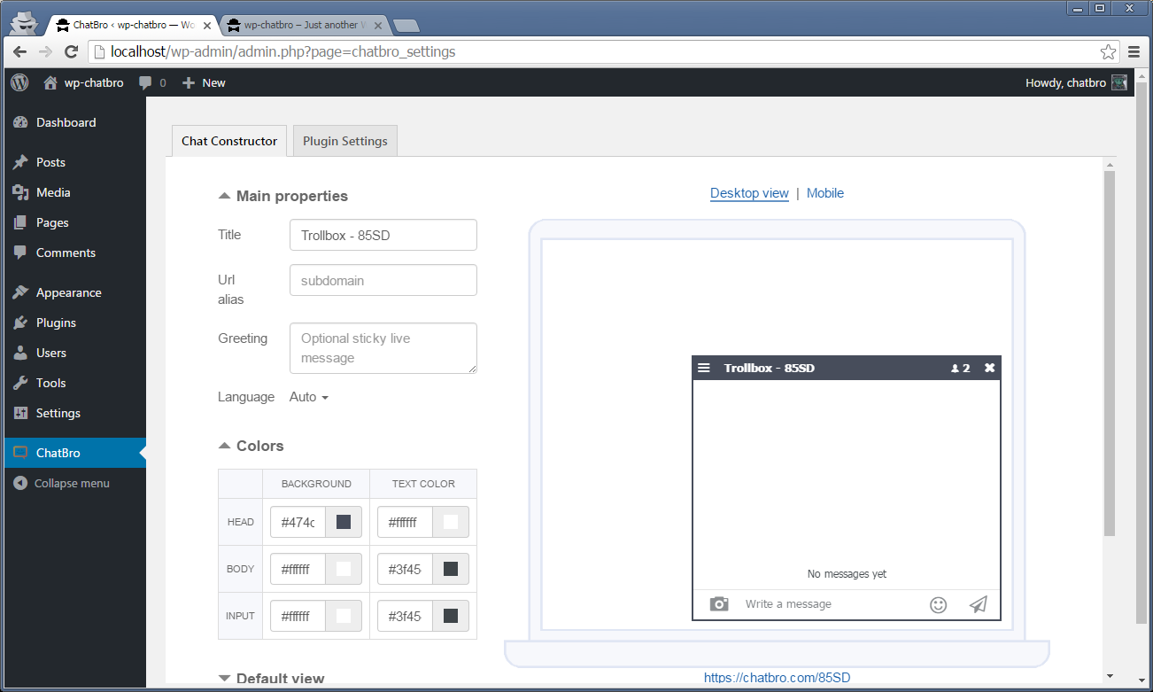Open the WordPress logo menu

[x=19, y=82]
